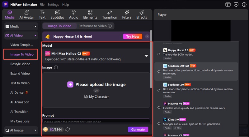The height and width of the screenshot is (137, 249).
Task: Open the Audio tab
Action: click(x=74, y=15)
